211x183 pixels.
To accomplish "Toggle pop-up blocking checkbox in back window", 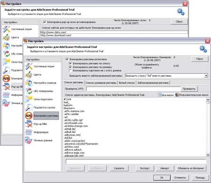I will pos(45,22).
